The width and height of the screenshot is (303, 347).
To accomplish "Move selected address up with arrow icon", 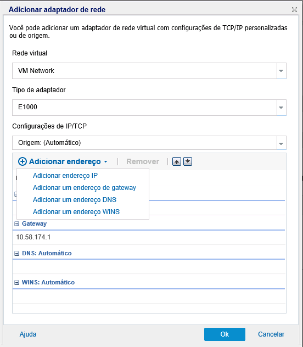I will click(x=177, y=161).
